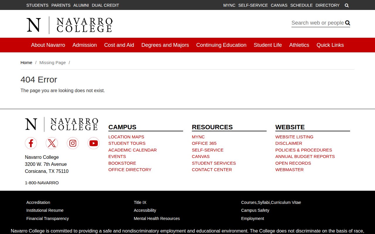
Task: Visit the Student Services resource link
Action: click(214, 163)
